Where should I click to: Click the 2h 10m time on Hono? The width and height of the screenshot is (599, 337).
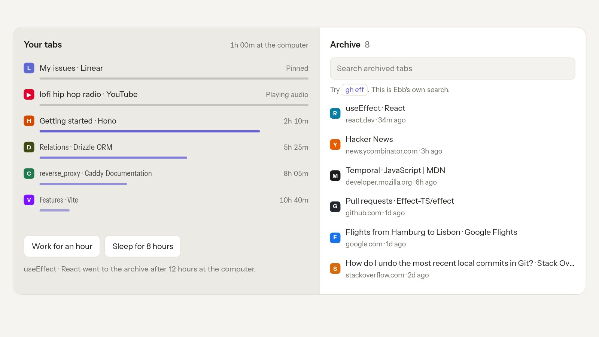296,121
